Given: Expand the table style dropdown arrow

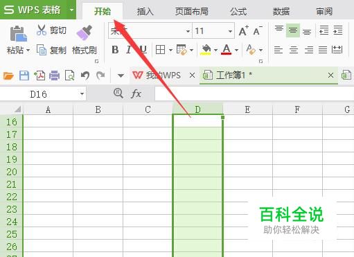Looking at the screenshot, I should pos(191,50).
